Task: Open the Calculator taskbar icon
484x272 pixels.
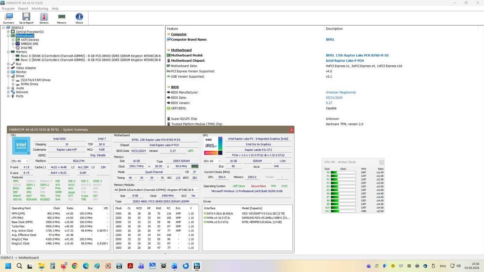Action: pos(52,266)
